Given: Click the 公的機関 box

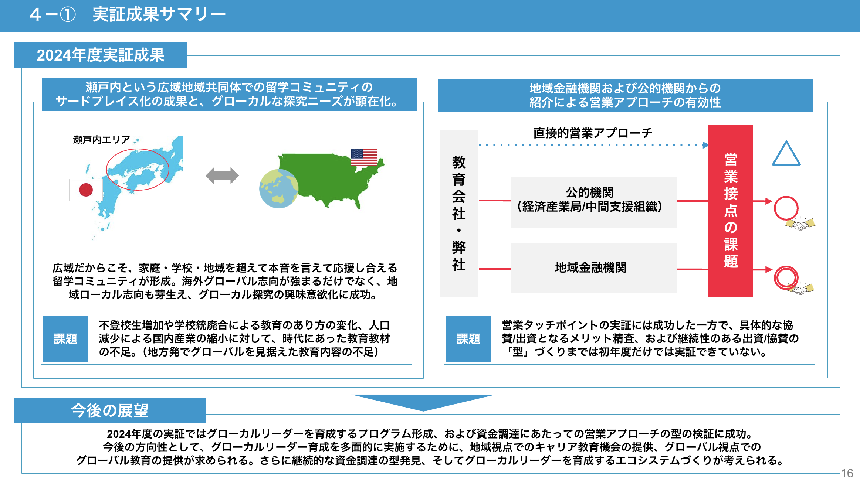Looking at the screenshot, I should (593, 202).
